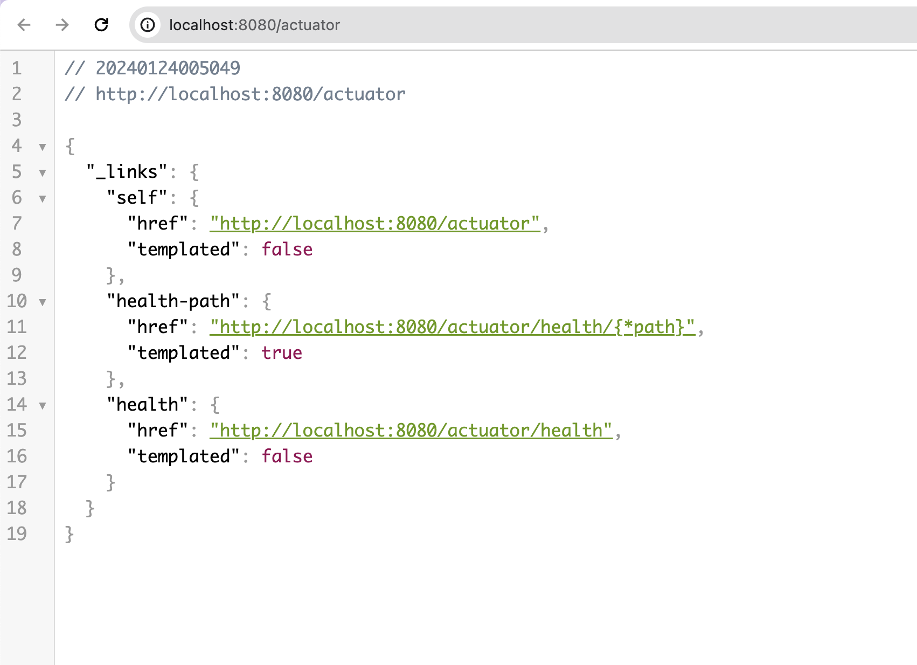The image size is (917, 665).
Task: Collapse the "self" object arrow
Action: coord(43,198)
